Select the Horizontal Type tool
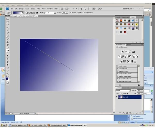The width and height of the screenshot is (155, 128). click(7, 62)
